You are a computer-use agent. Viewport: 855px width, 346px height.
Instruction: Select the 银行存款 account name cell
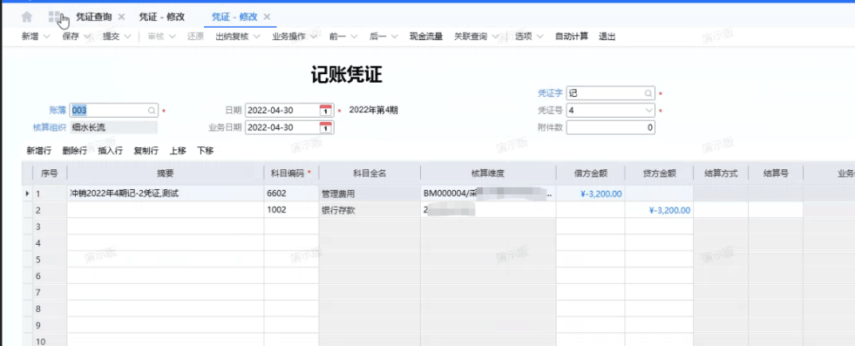click(370, 210)
